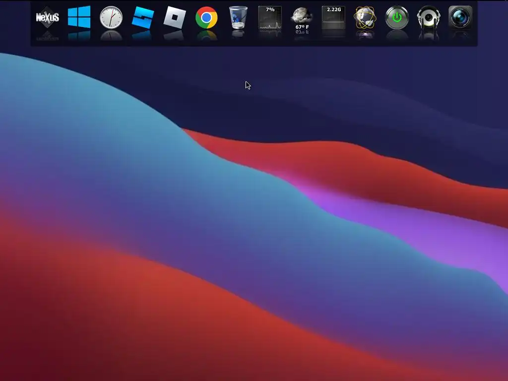Open the Recycle Bin icon
This screenshot has width=508, height=381.
pyautogui.click(x=238, y=17)
